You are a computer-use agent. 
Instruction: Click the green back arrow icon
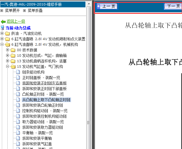(x=3, y=22)
